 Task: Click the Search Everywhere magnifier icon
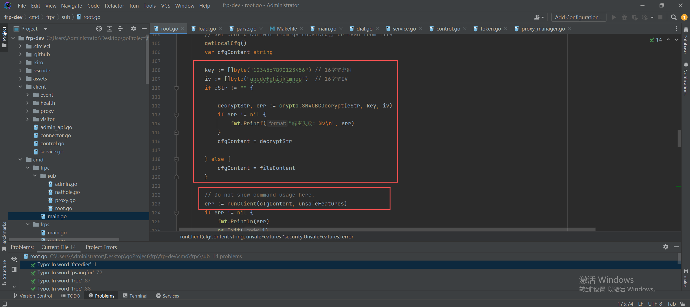[x=674, y=17]
